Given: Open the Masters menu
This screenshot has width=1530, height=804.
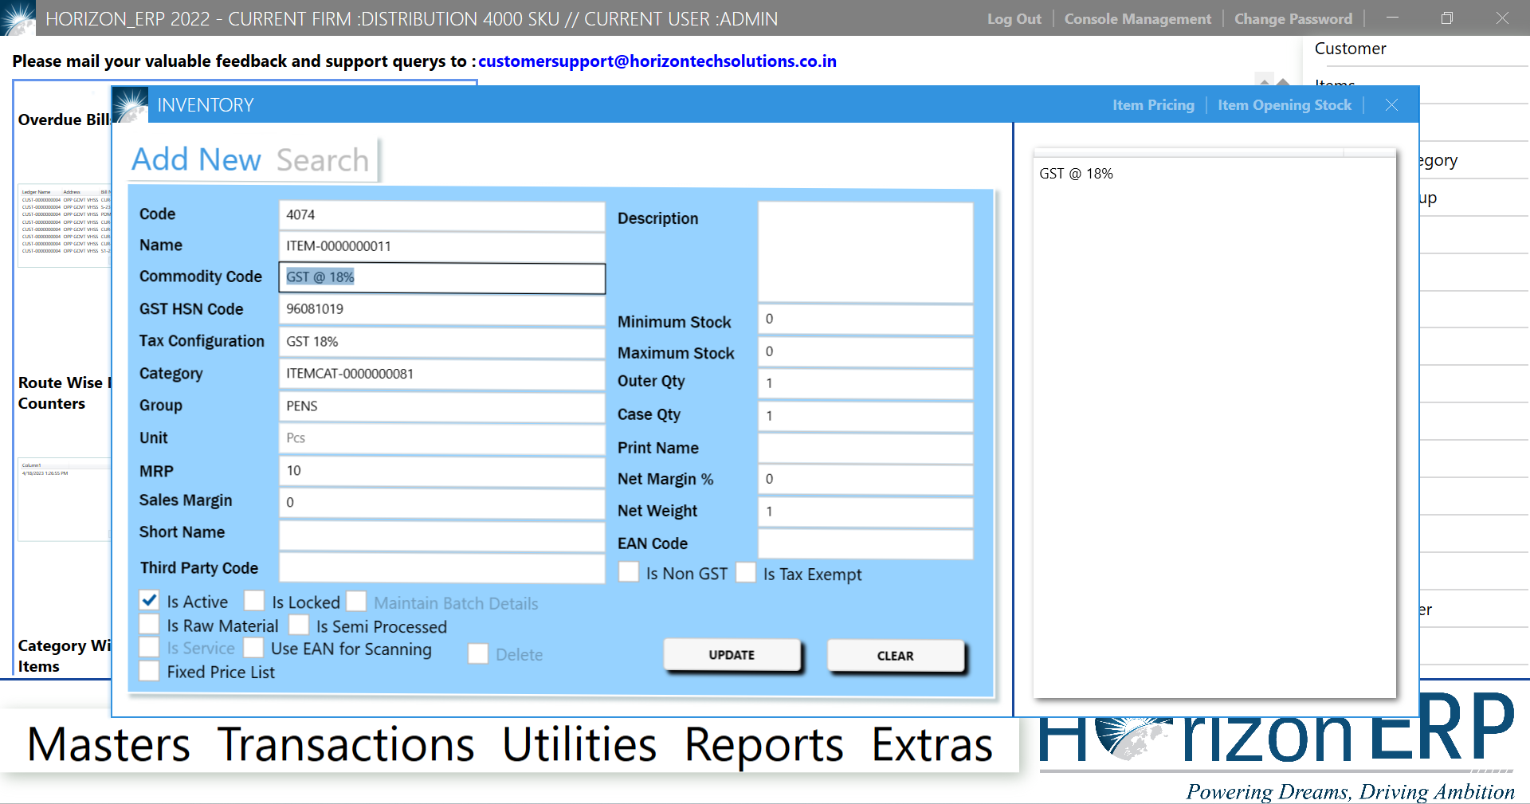Looking at the screenshot, I should click(x=108, y=745).
